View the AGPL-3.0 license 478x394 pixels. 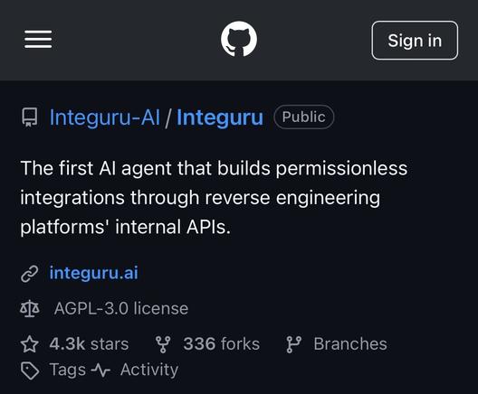[x=121, y=308]
